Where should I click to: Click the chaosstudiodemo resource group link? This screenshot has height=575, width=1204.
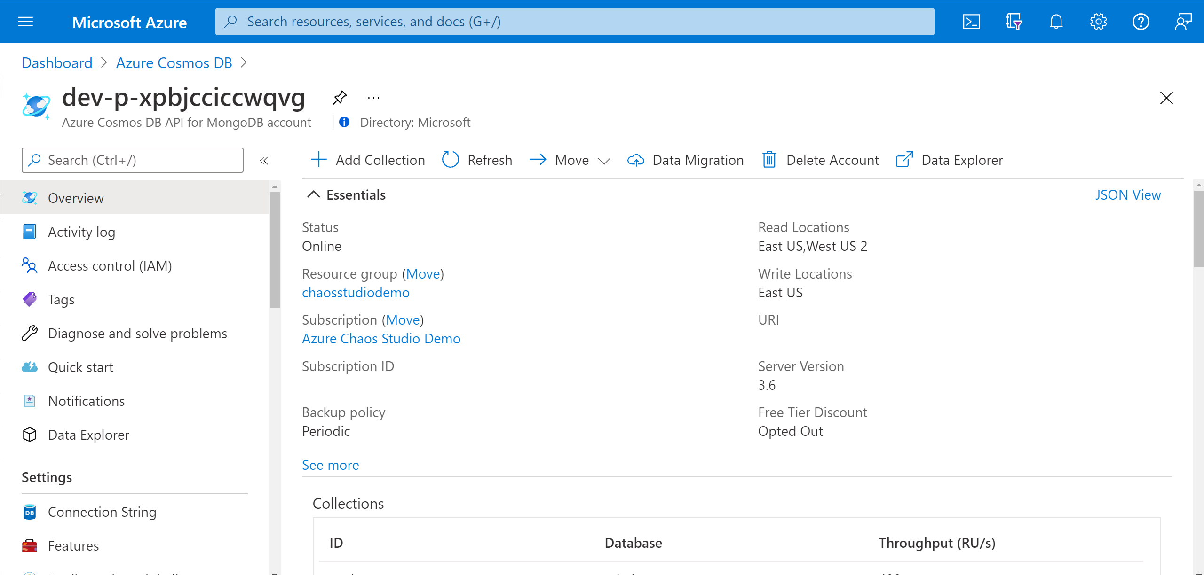(x=355, y=292)
